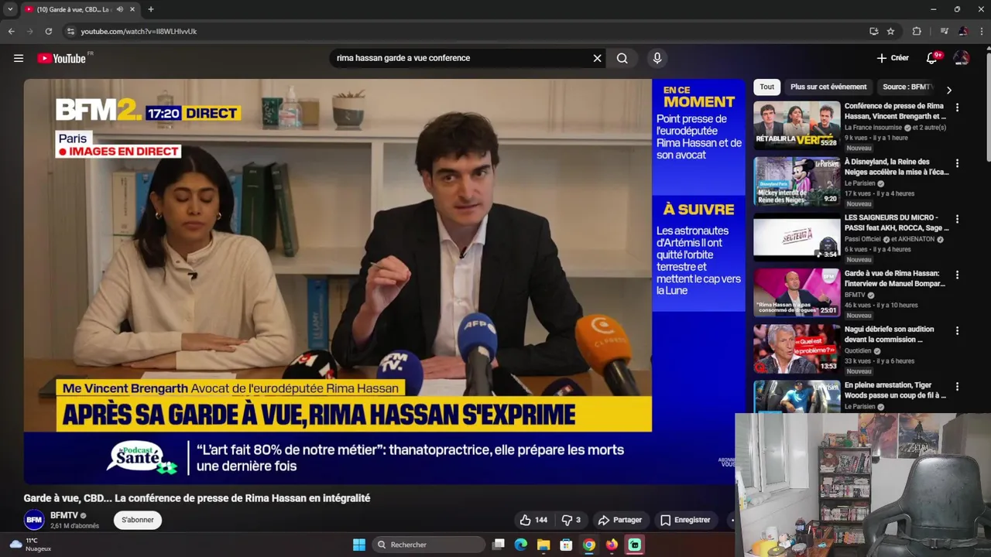Submit search with the magnifying glass icon
Image resolution: width=991 pixels, height=557 pixels.
(622, 58)
